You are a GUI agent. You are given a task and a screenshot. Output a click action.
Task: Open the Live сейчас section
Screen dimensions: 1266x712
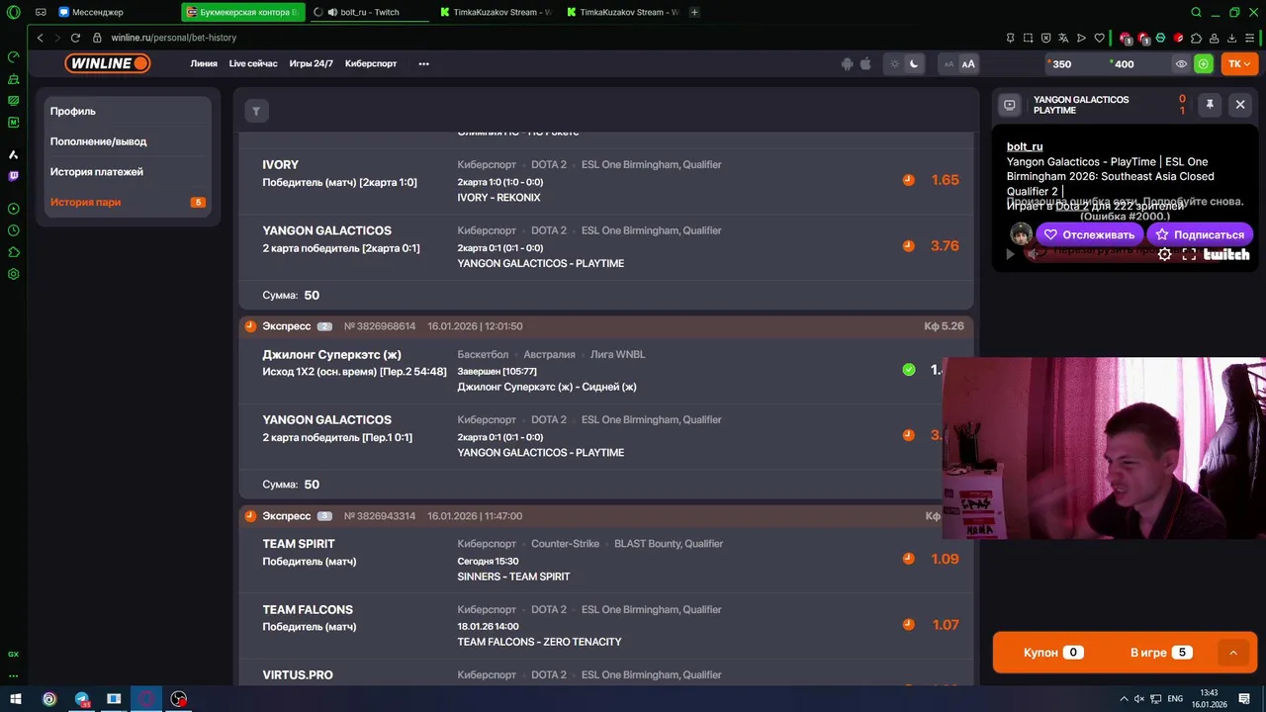pos(253,63)
